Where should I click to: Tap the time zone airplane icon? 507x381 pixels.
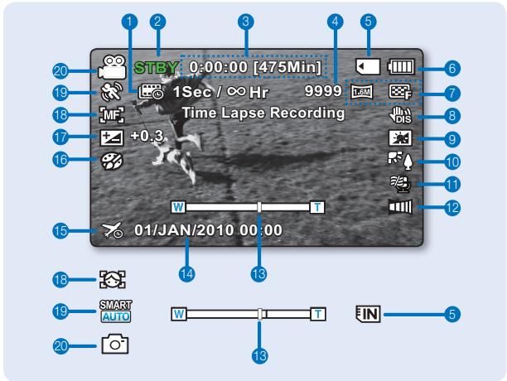pyautogui.click(x=112, y=230)
